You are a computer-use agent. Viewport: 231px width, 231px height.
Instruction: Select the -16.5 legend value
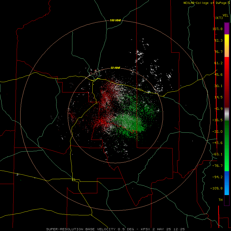point(217,120)
